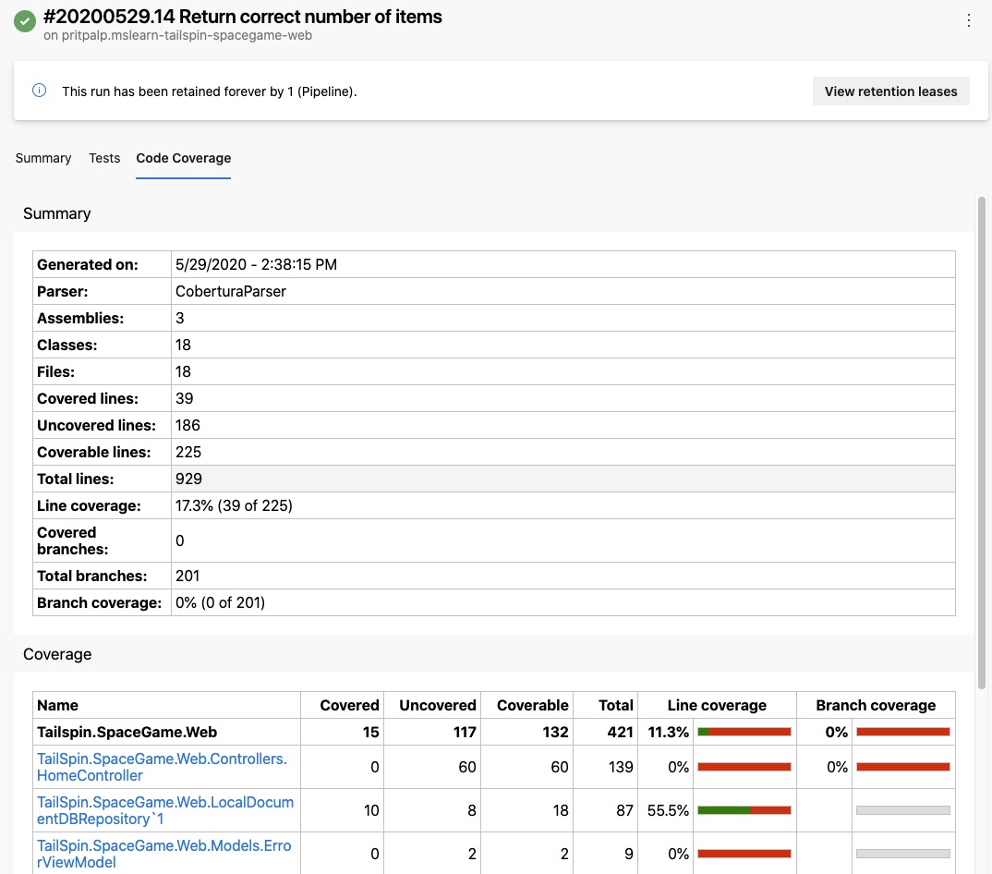The image size is (992, 874).
Task: Open TailSpin.SpaceGame.Web.Controllers.HomeController link
Action: point(162,767)
